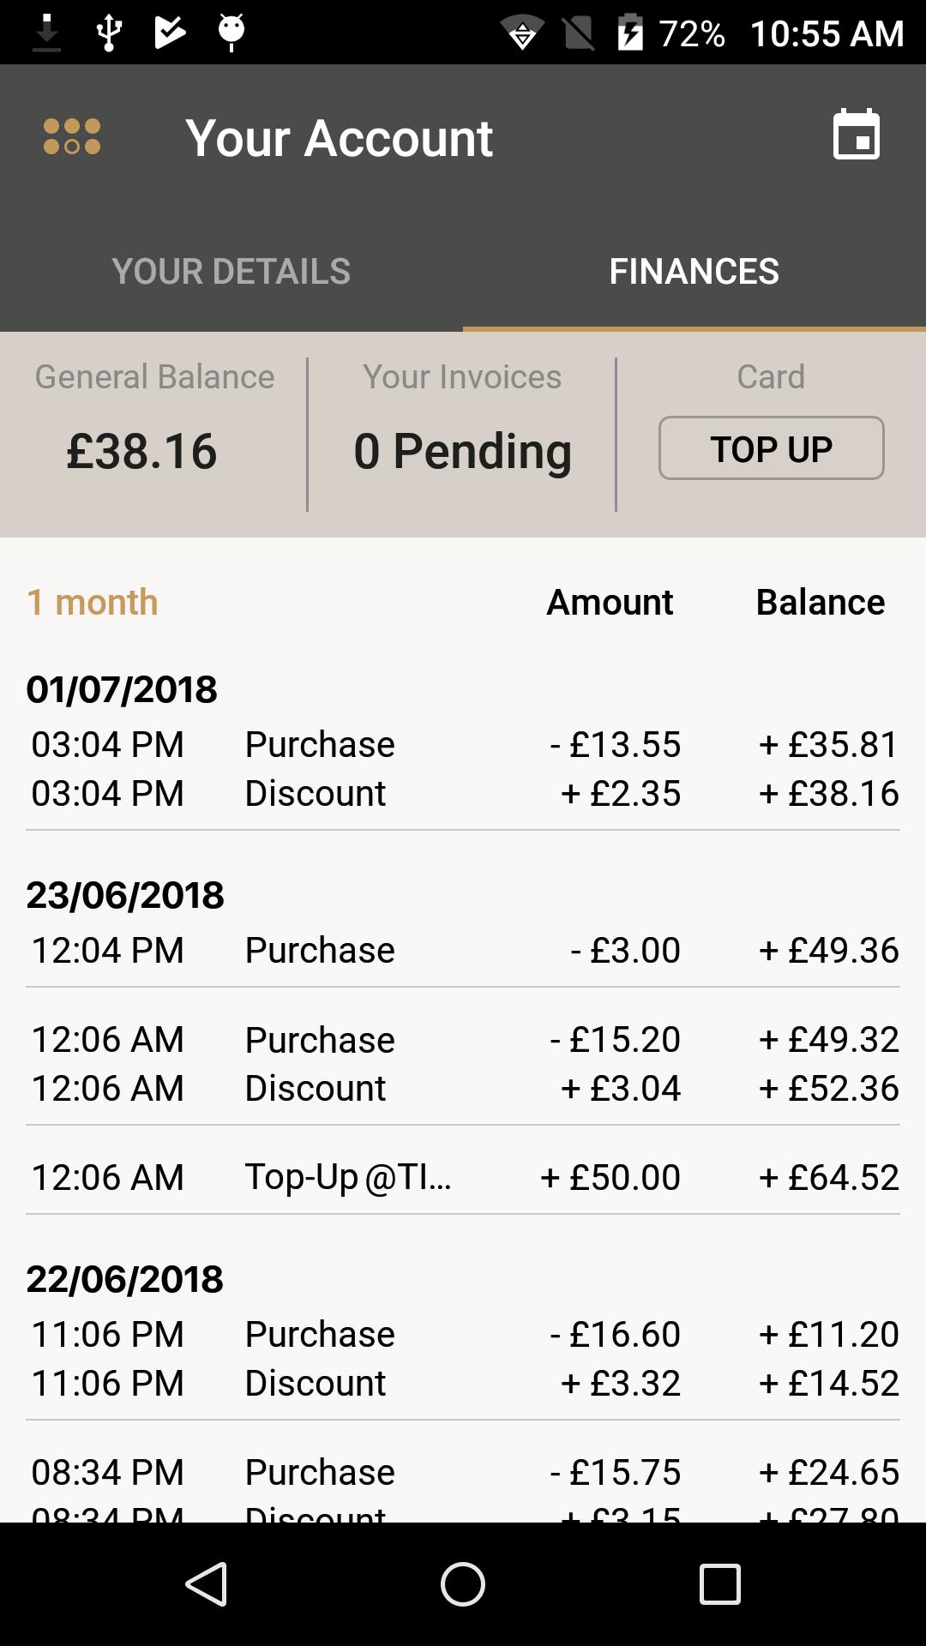The image size is (926, 1646).
Task: Tap the General Balance £38.16 panel
Action: click(x=154, y=426)
